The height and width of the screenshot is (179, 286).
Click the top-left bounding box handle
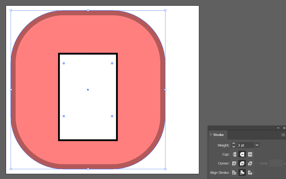tap(11, 10)
